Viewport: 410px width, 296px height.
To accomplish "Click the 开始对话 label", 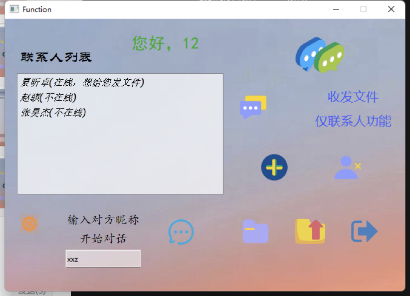I will coord(103,239).
